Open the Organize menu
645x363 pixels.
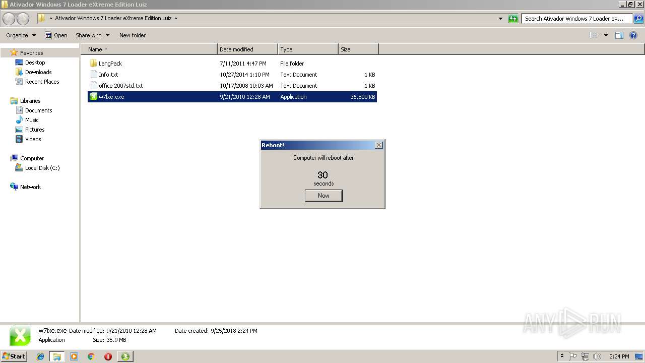point(21,35)
